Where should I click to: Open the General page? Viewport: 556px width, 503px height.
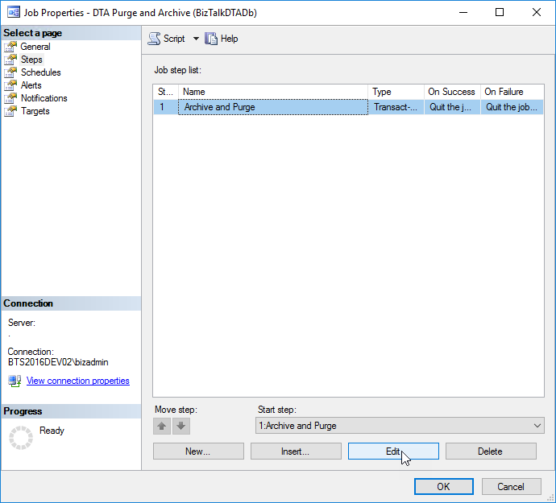[x=35, y=47]
